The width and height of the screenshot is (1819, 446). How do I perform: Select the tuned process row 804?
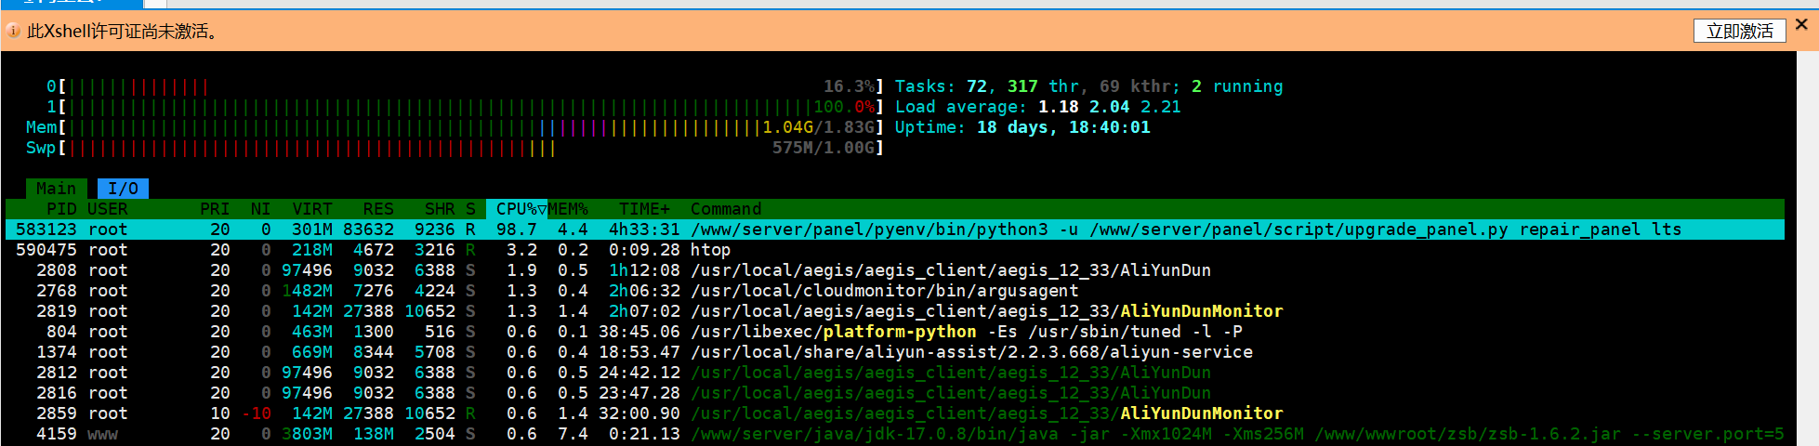click(x=894, y=332)
